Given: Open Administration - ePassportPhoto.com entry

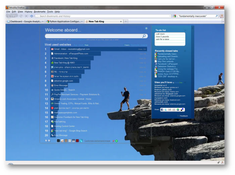Looking at the screenshot, I should pyautogui.click(x=76, y=53).
